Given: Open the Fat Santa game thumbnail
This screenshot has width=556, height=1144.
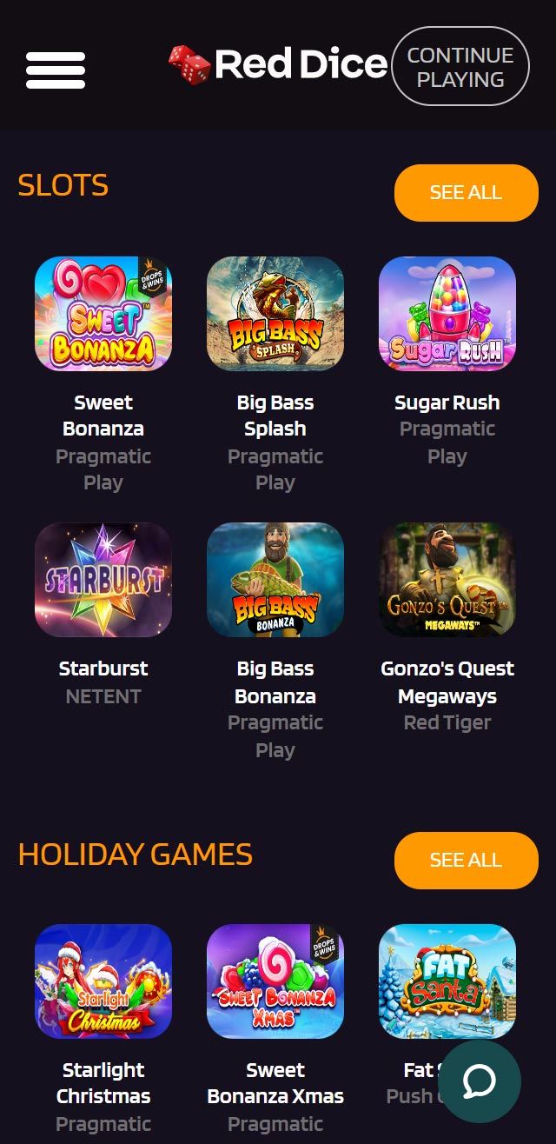Looking at the screenshot, I should coord(447,981).
